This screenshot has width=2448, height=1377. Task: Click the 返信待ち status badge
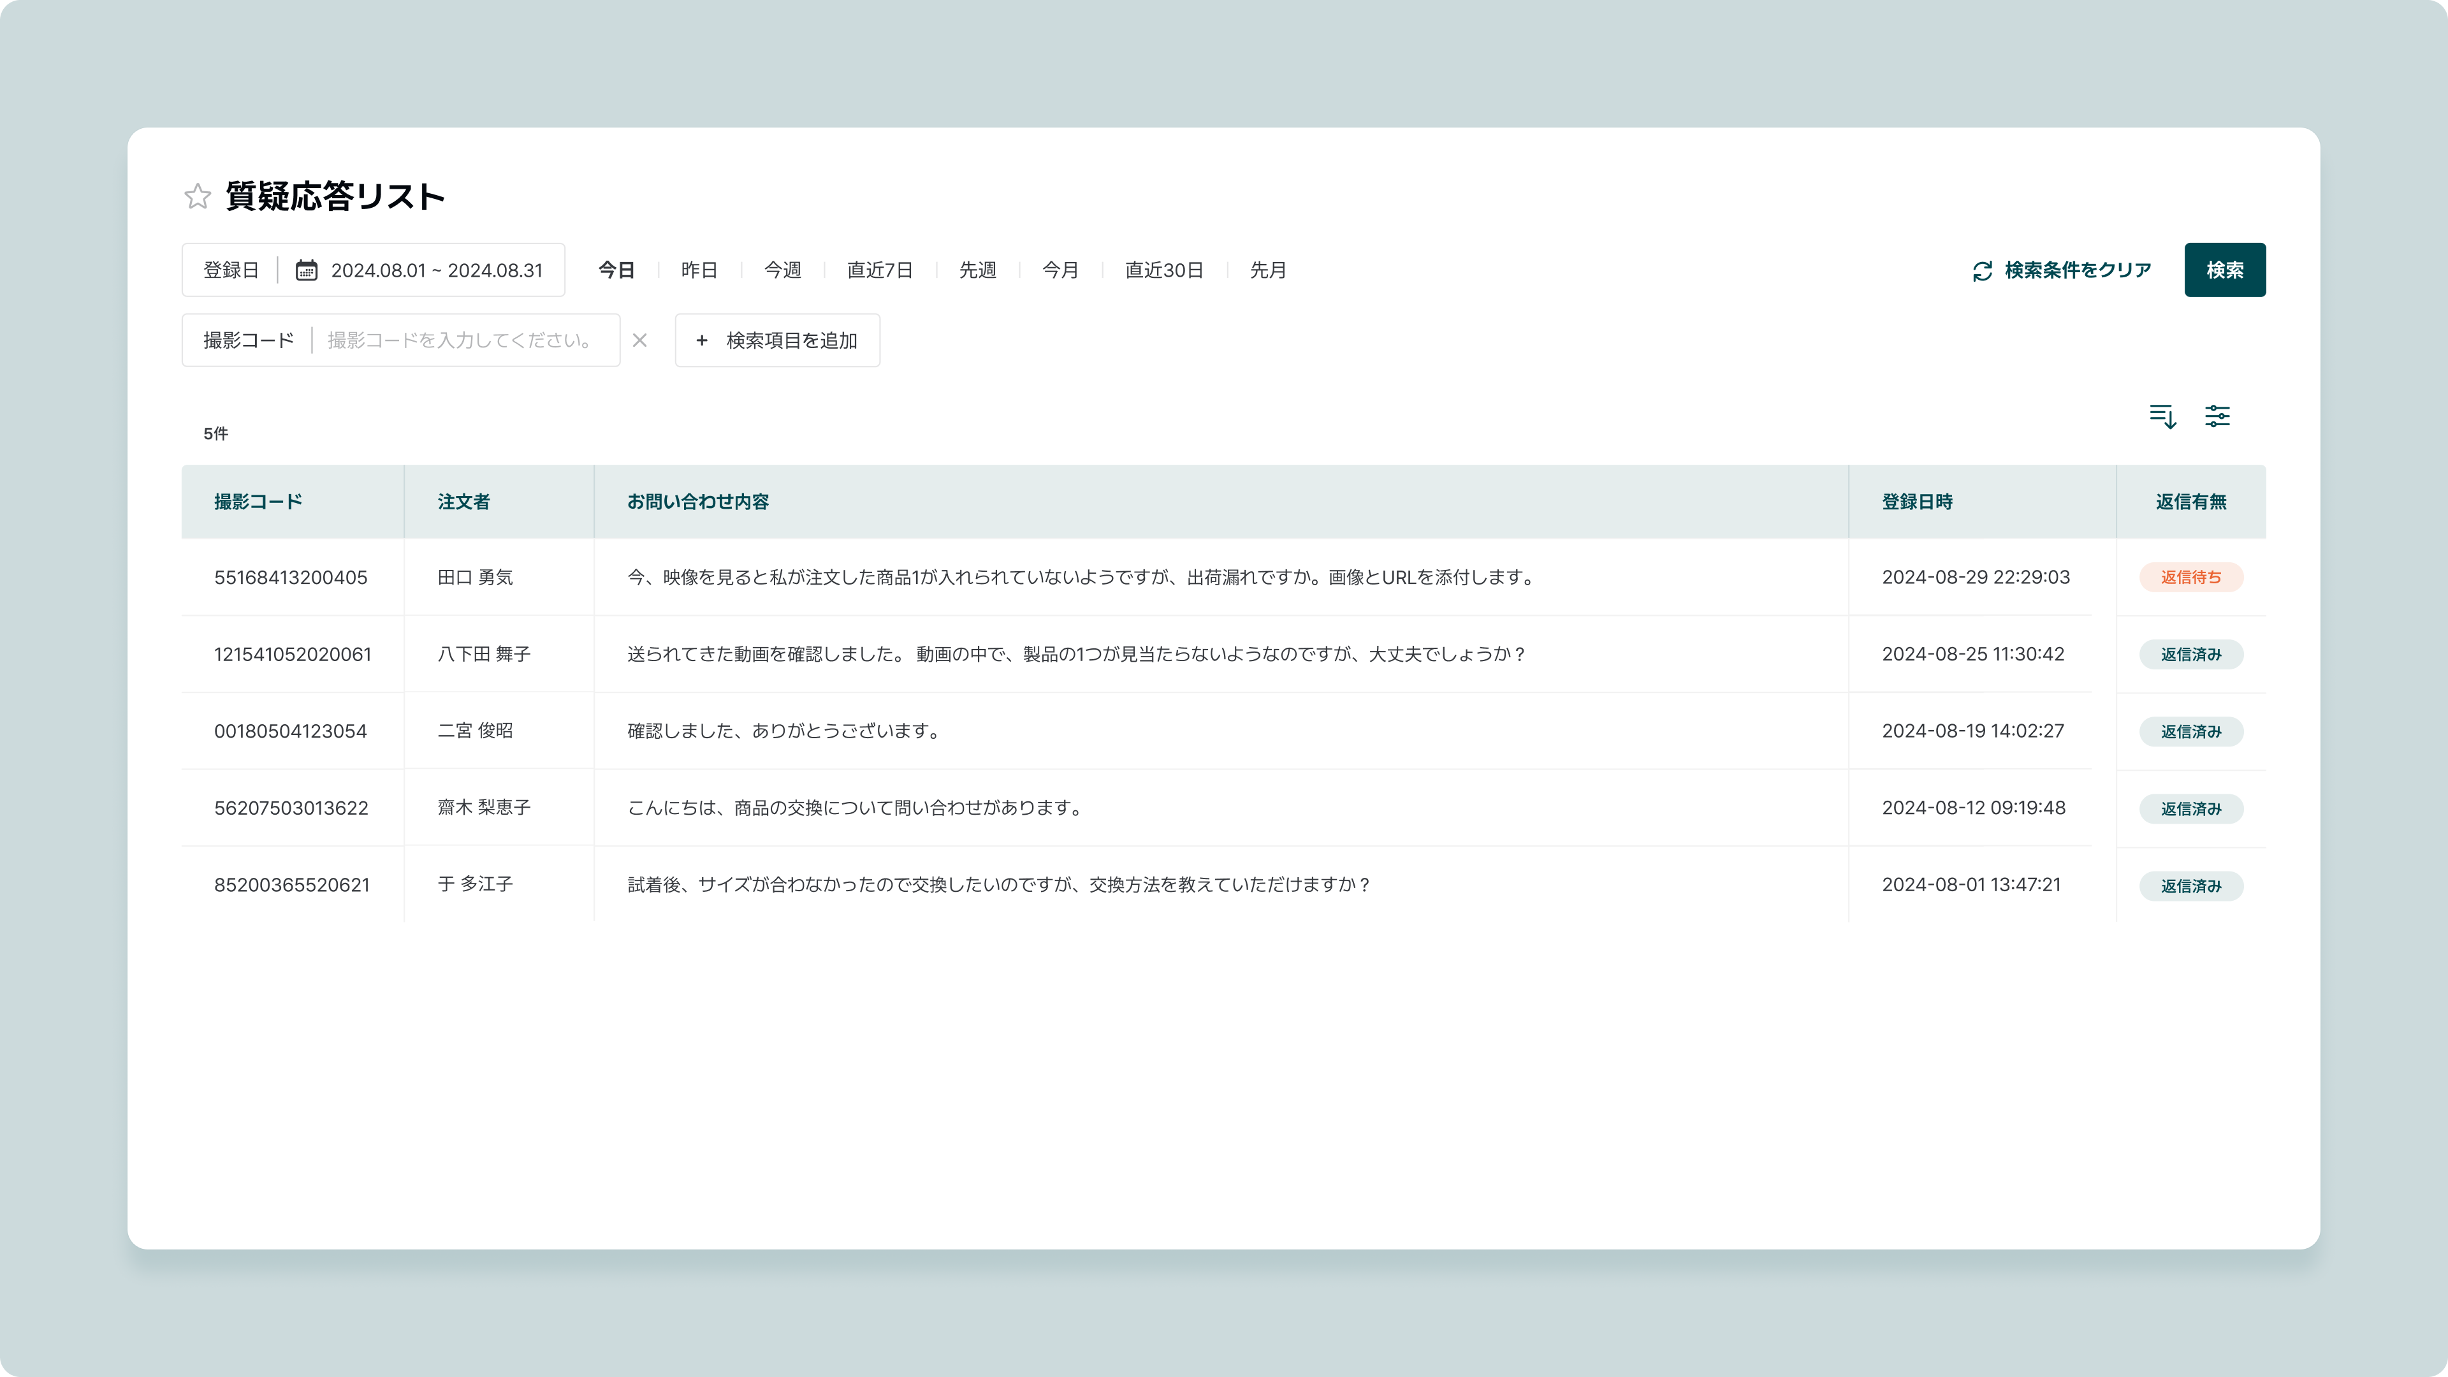[2190, 577]
